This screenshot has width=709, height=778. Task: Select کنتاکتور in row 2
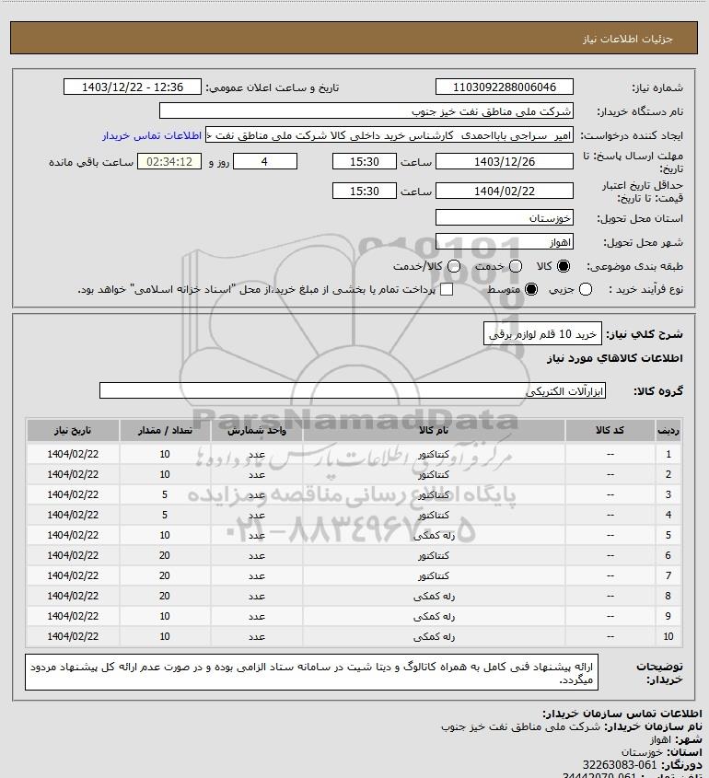[434, 474]
